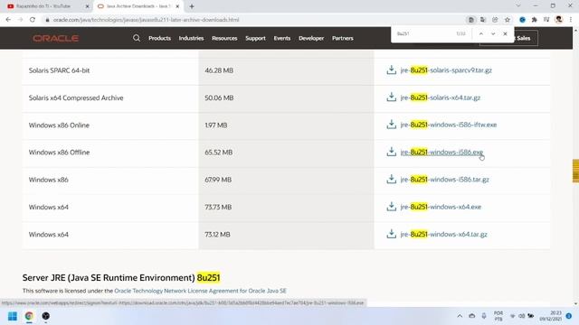
Task: Open the Support menu
Action: point(255,38)
